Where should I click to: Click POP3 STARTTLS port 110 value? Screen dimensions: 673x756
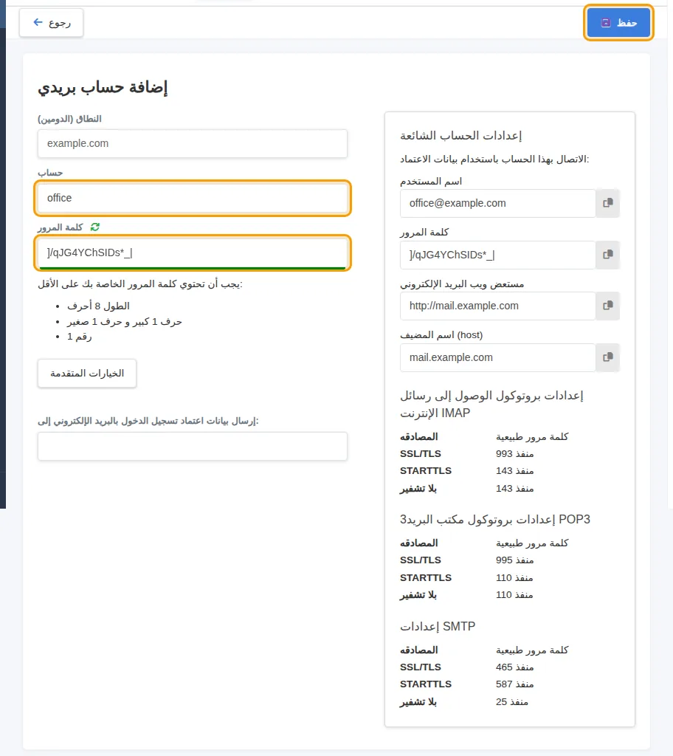pyautogui.click(x=515, y=577)
